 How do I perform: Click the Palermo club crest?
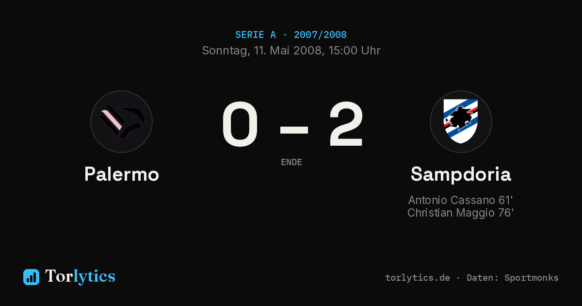click(x=121, y=121)
